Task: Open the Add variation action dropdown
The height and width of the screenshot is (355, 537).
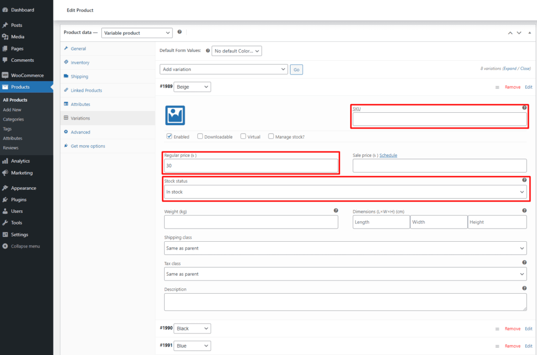Action: click(x=223, y=69)
